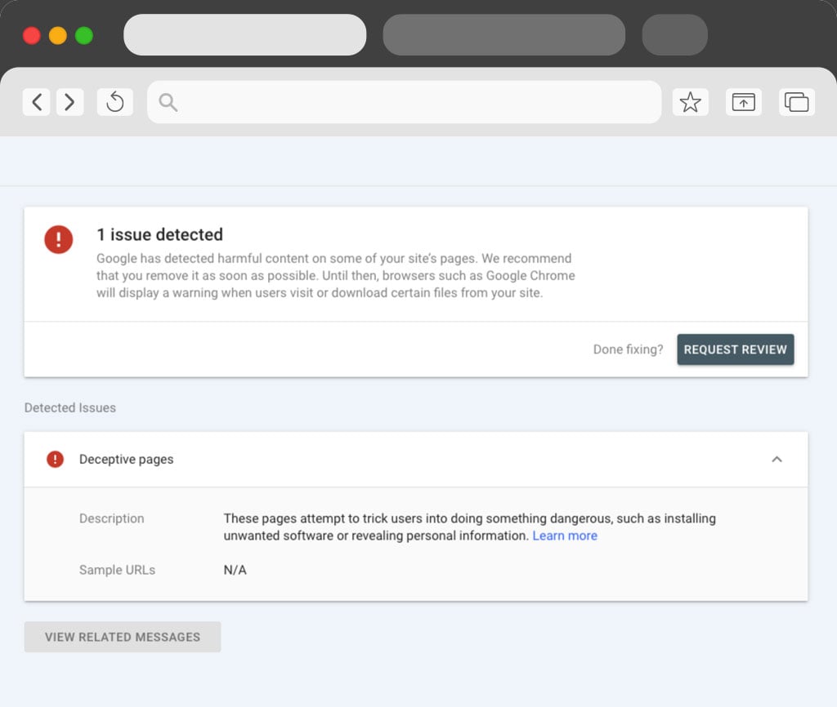Click the bookmark star icon

pyautogui.click(x=691, y=101)
